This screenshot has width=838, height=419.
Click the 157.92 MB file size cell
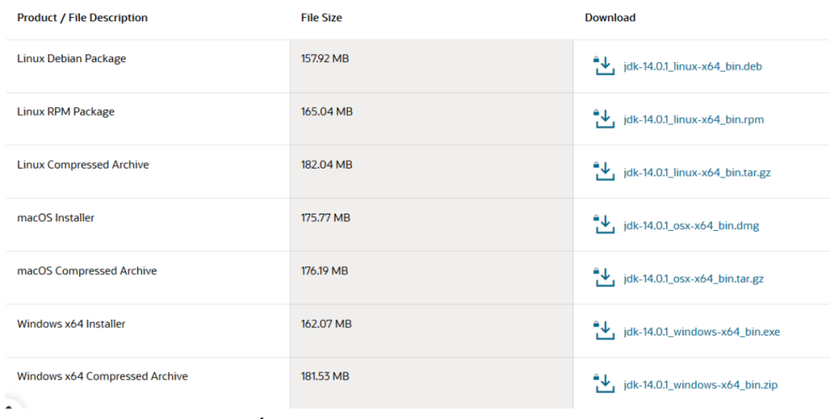[x=325, y=59]
